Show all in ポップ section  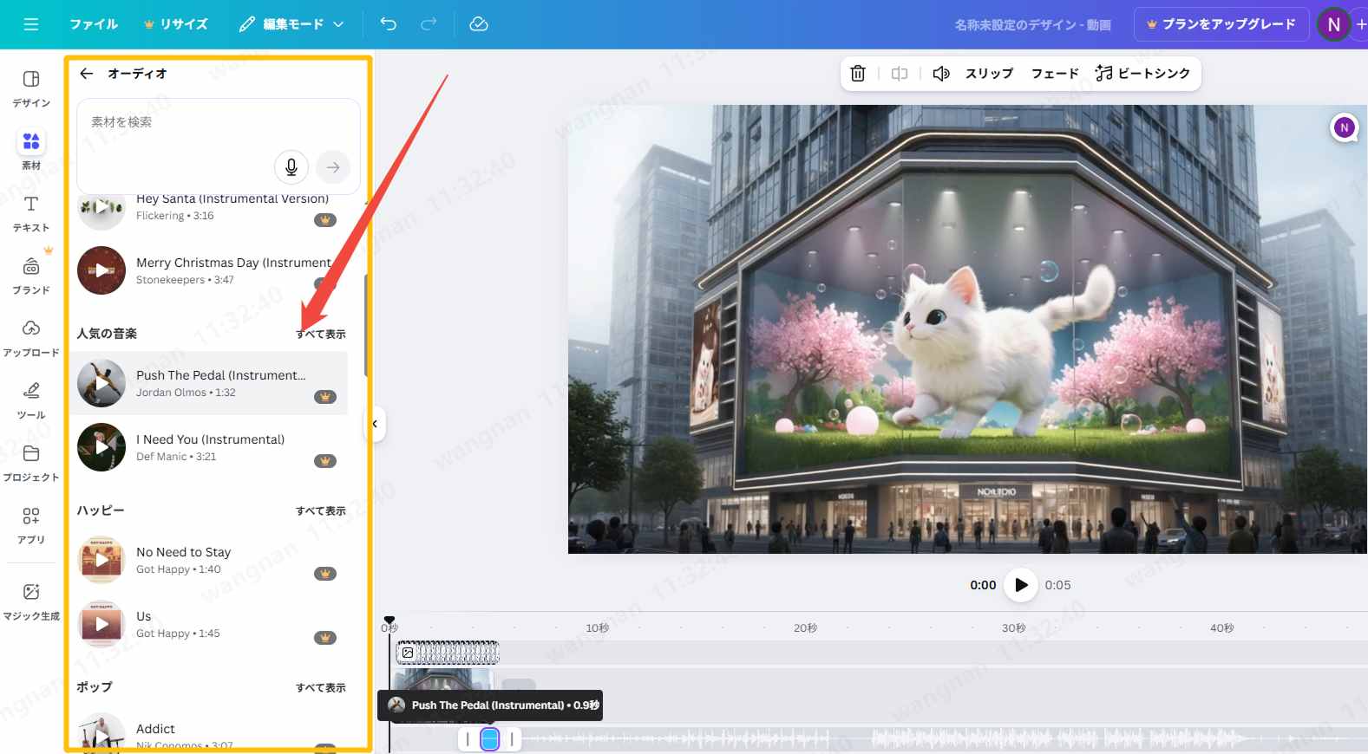321,687
